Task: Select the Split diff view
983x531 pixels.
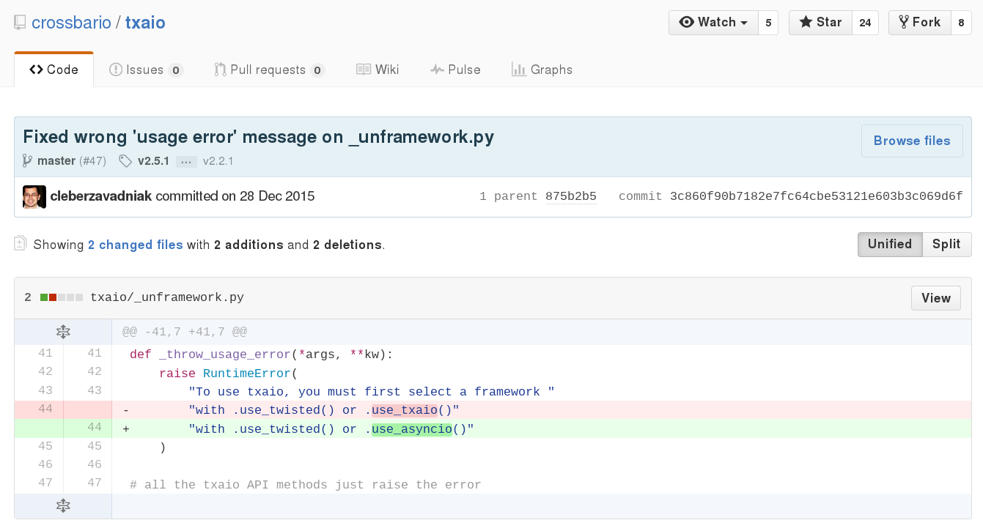Action: coord(946,245)
